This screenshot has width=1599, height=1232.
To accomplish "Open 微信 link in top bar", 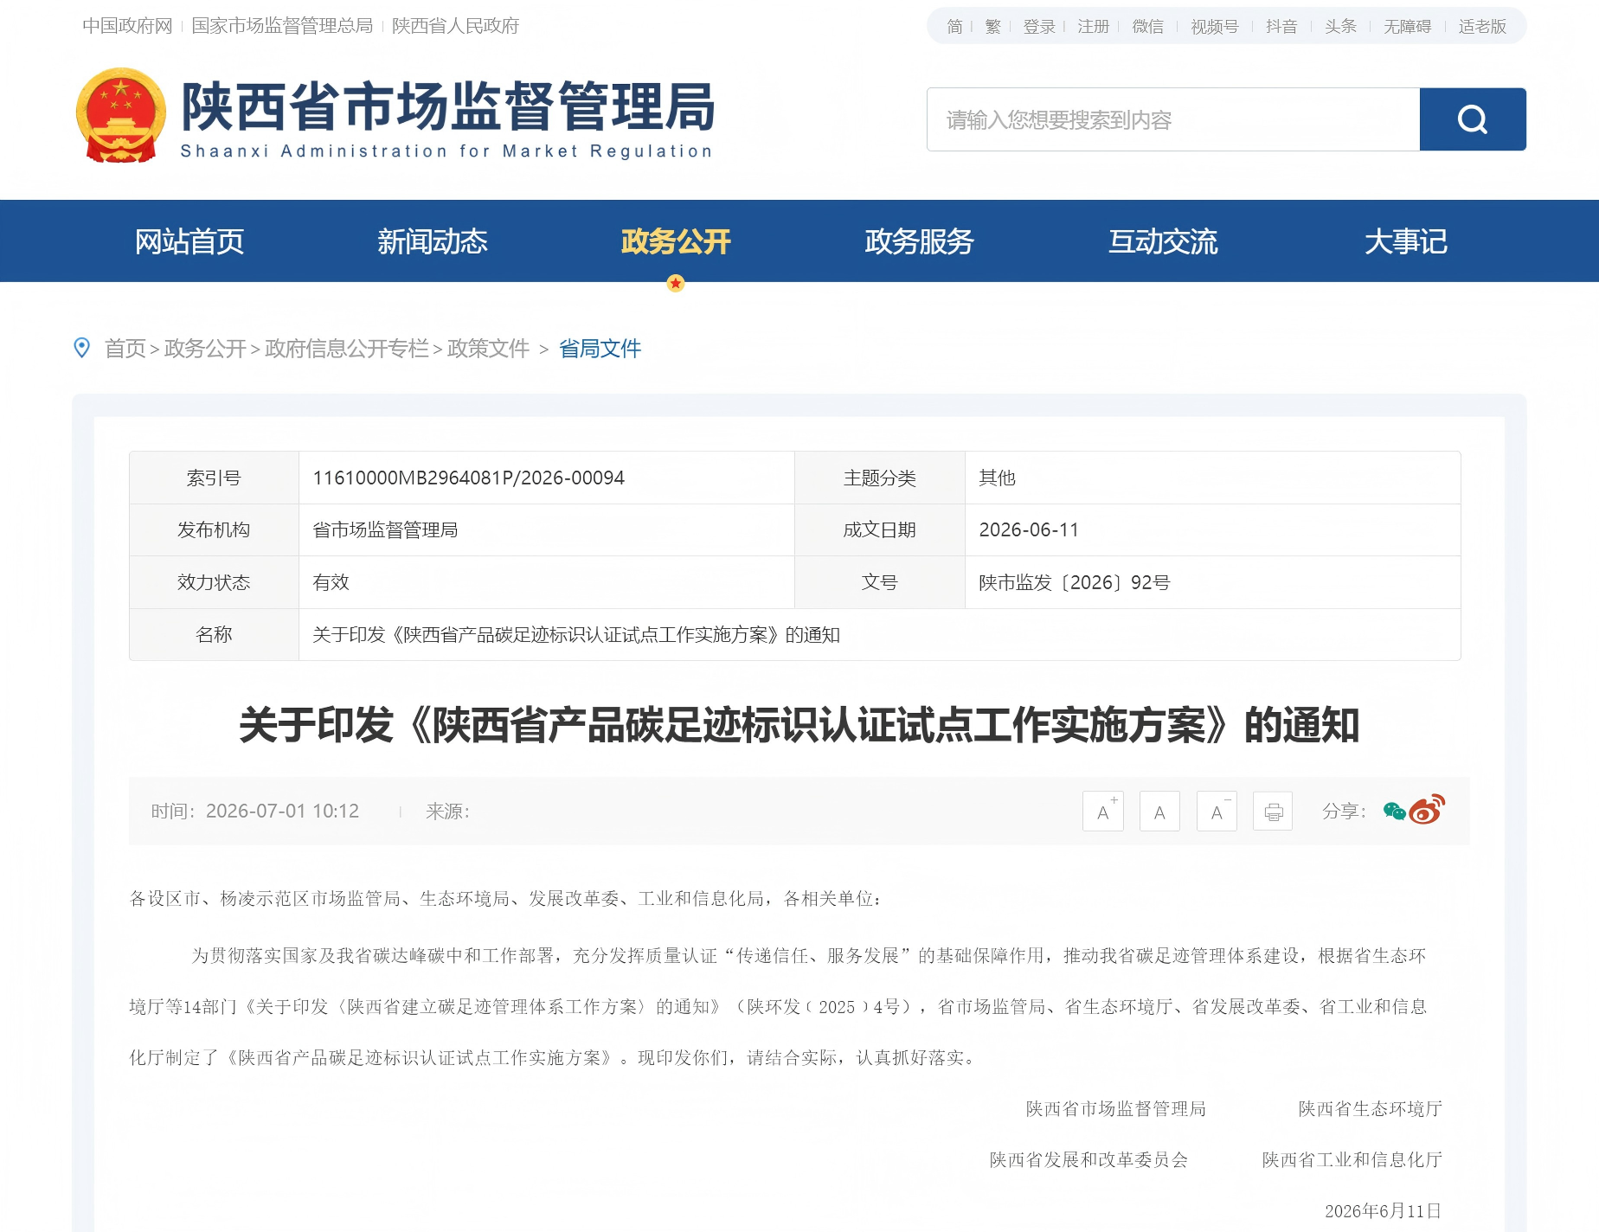I will pos(1148,27).
